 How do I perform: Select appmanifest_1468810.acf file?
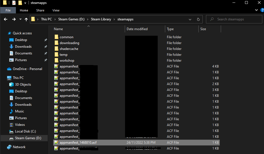coord(78,143)
